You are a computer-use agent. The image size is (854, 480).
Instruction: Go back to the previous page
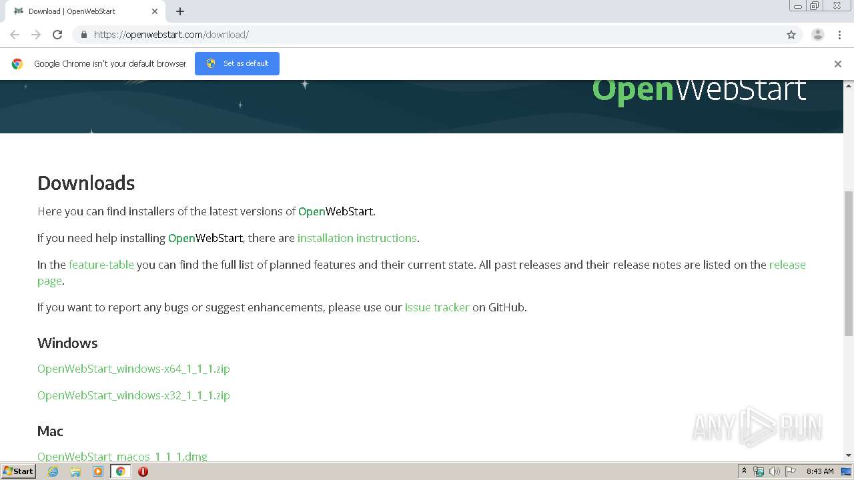(15, 35)
